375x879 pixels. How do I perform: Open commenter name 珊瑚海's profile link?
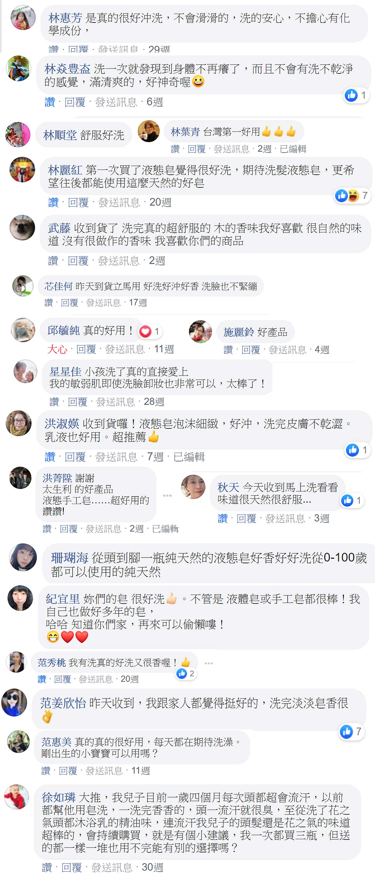70,558
